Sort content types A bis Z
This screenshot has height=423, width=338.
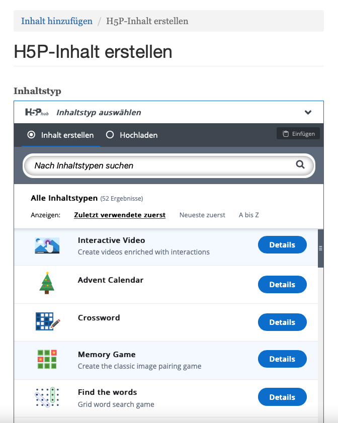pos(249,215)
